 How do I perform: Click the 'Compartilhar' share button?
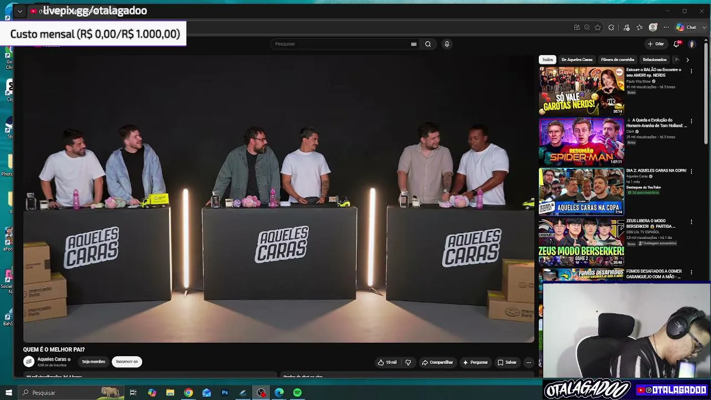(x=438, y=362)
